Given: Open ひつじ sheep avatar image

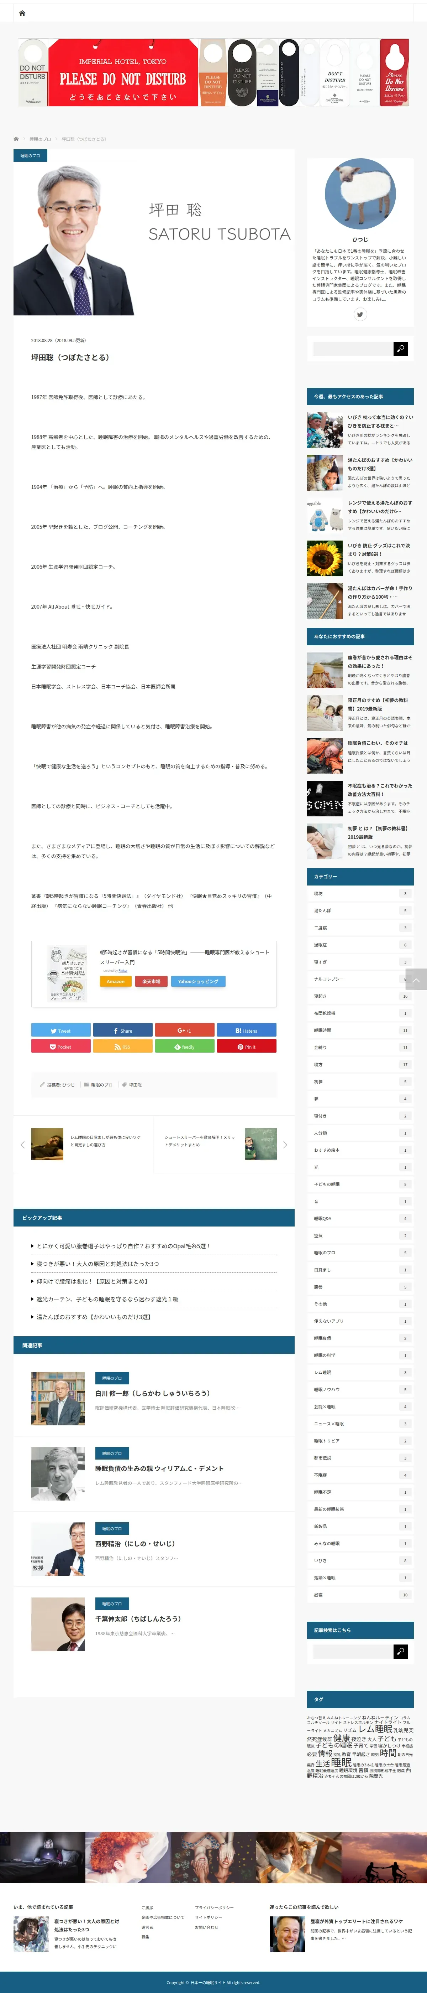Looking at the screenshot, I should click(x=360, y=194).
